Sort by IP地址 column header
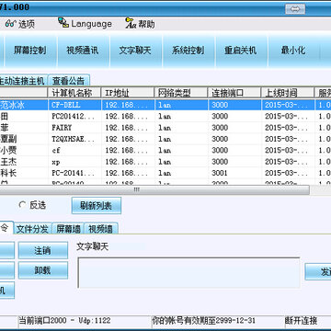This screenshot has width=331, height=331. tap(128, 93)
